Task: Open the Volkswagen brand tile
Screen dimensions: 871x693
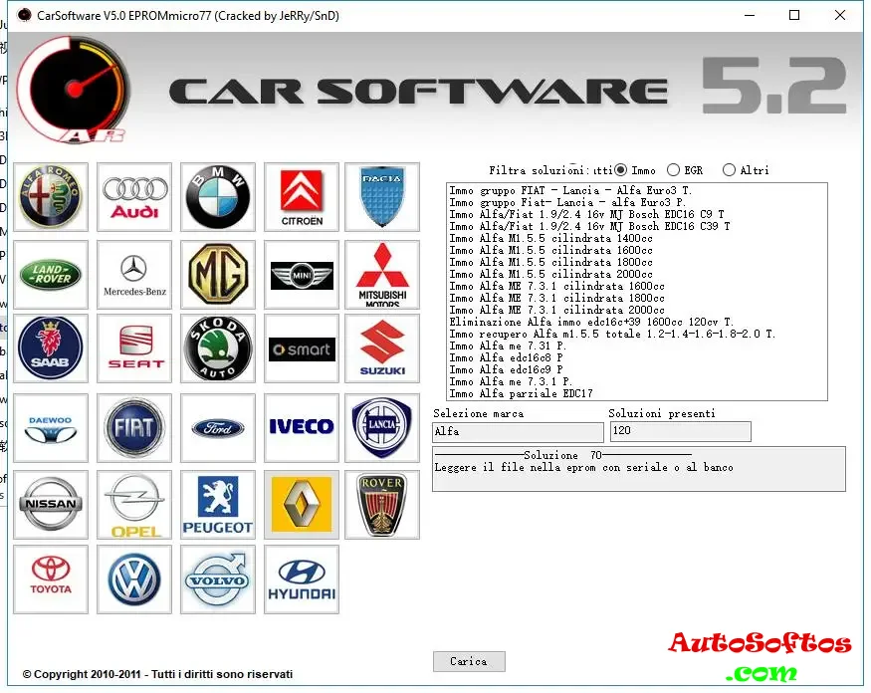Action: coord(133,579)
